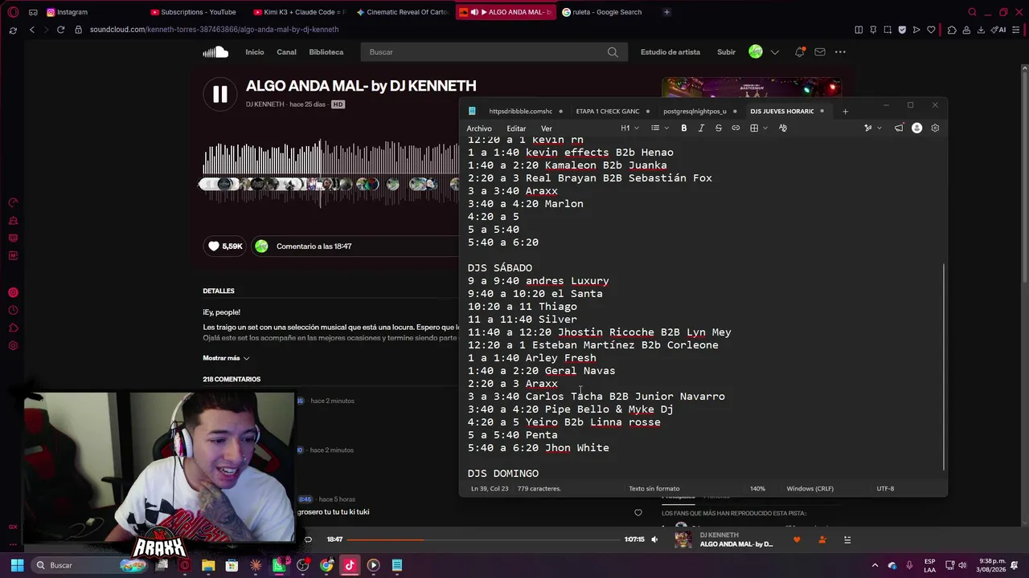1029x578 pixels.
Task: Open the Notepad feedback megaphone icon
Action: click(x=899, y=128)
